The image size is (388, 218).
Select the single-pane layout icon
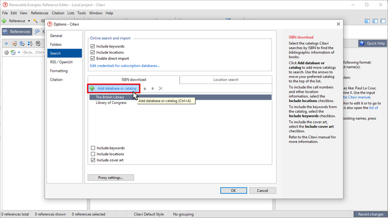[383, 21]
